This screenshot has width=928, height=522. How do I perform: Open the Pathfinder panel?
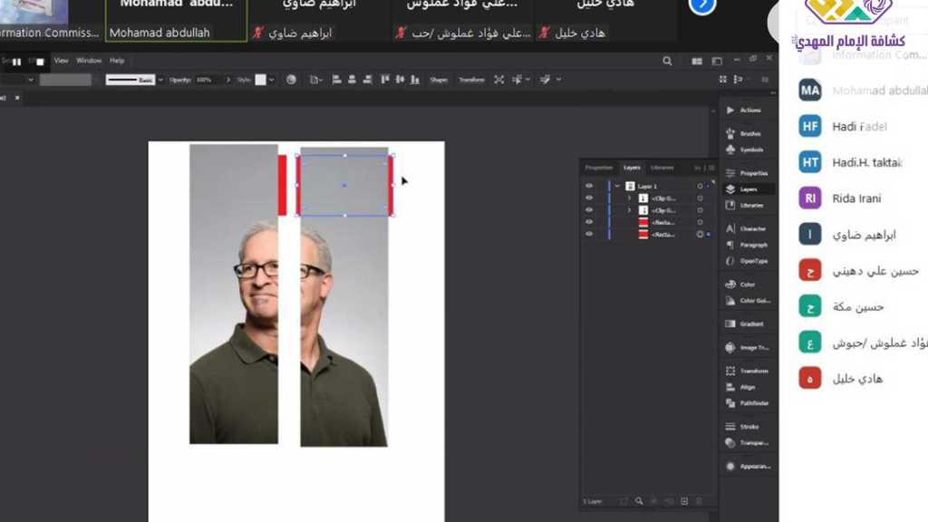click(731, 402)
